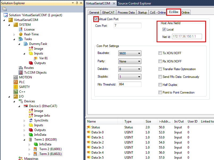Click the I/O node icon
Screen dimensions: 214x160
(x=16, y=96)
